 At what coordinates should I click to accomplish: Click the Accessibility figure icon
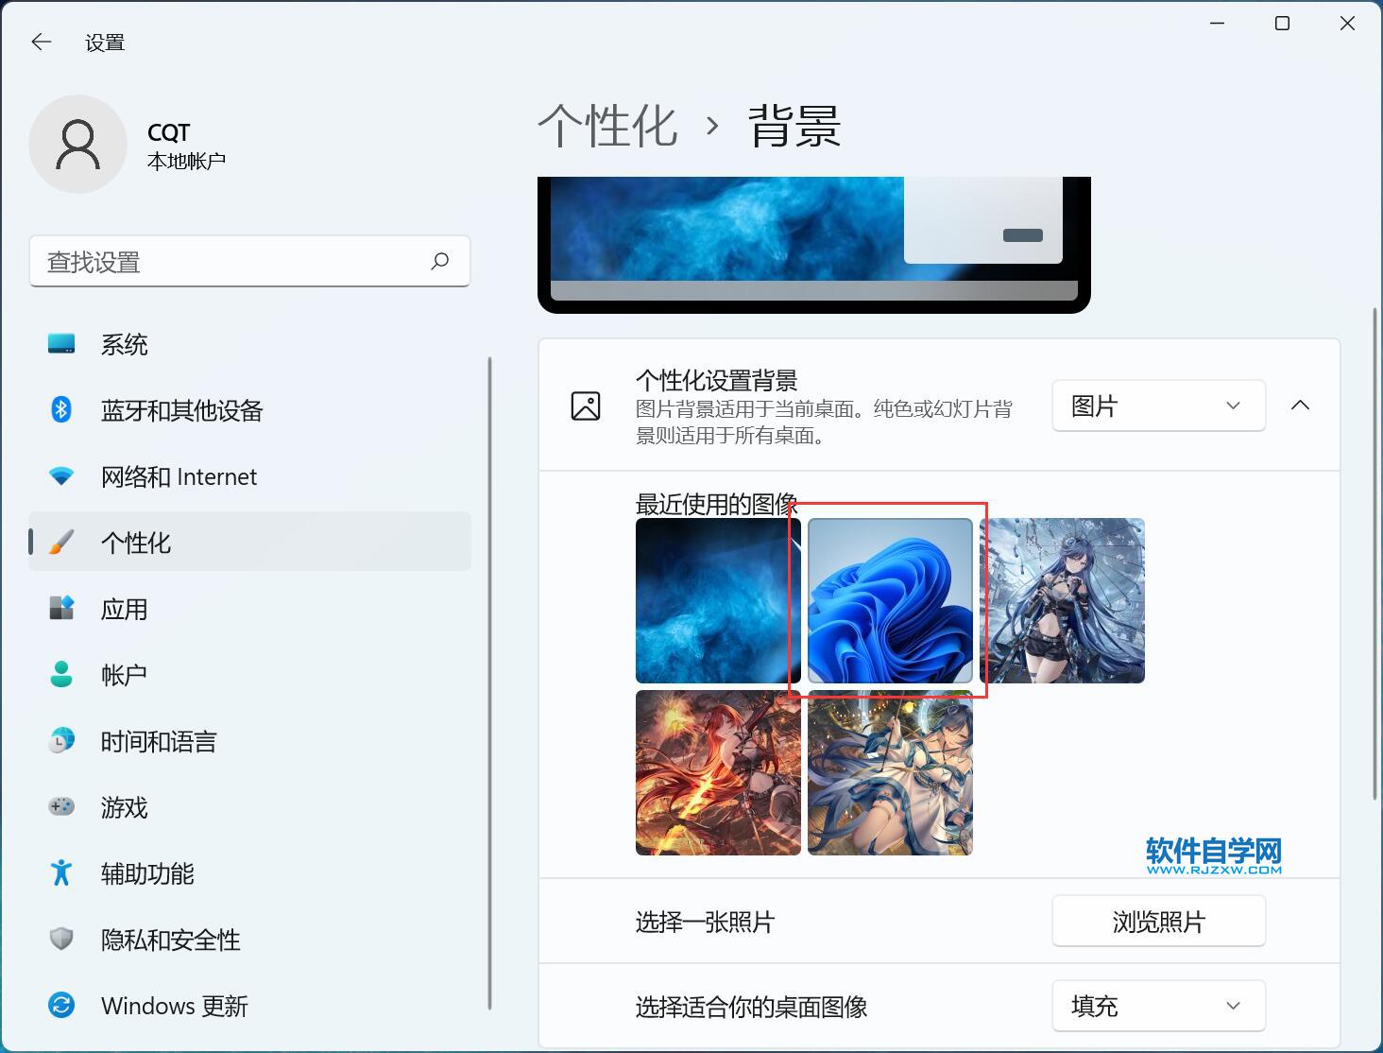pyautogui.click(x=61, y=872)
